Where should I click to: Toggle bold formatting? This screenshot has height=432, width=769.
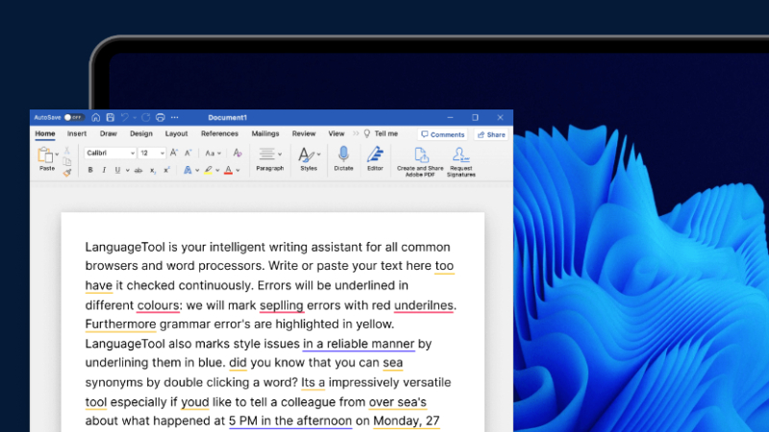click(x=90, y=171)
